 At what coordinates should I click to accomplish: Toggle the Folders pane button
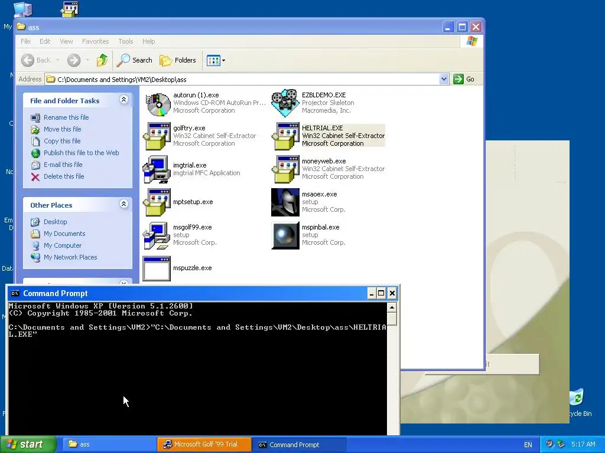(x=178, y=60)
